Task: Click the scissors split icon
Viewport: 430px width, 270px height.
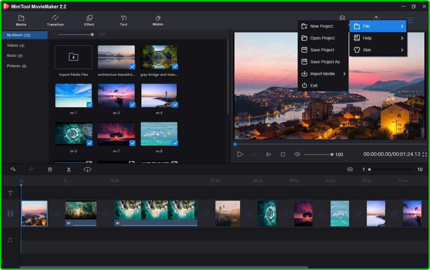Action: (69, 169)
